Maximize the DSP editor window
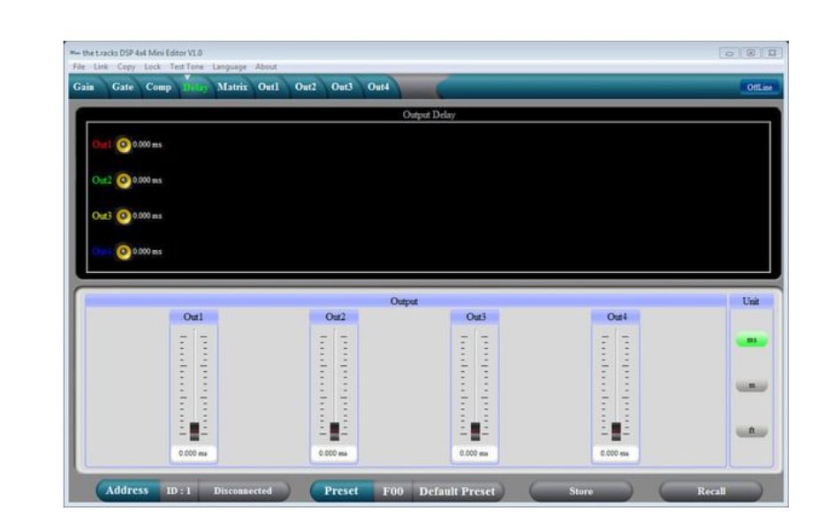The image size is (835, 531). coord(751,53)
